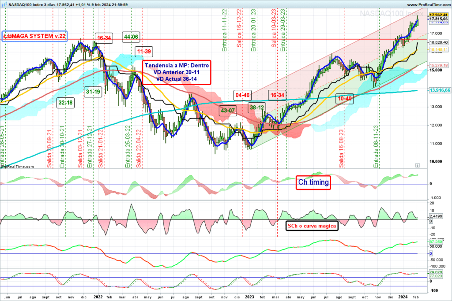Click the Salida 21-01-22 vertical label
Image resolution: width=452 pixels, height=301 pixels.
[101, 149]
